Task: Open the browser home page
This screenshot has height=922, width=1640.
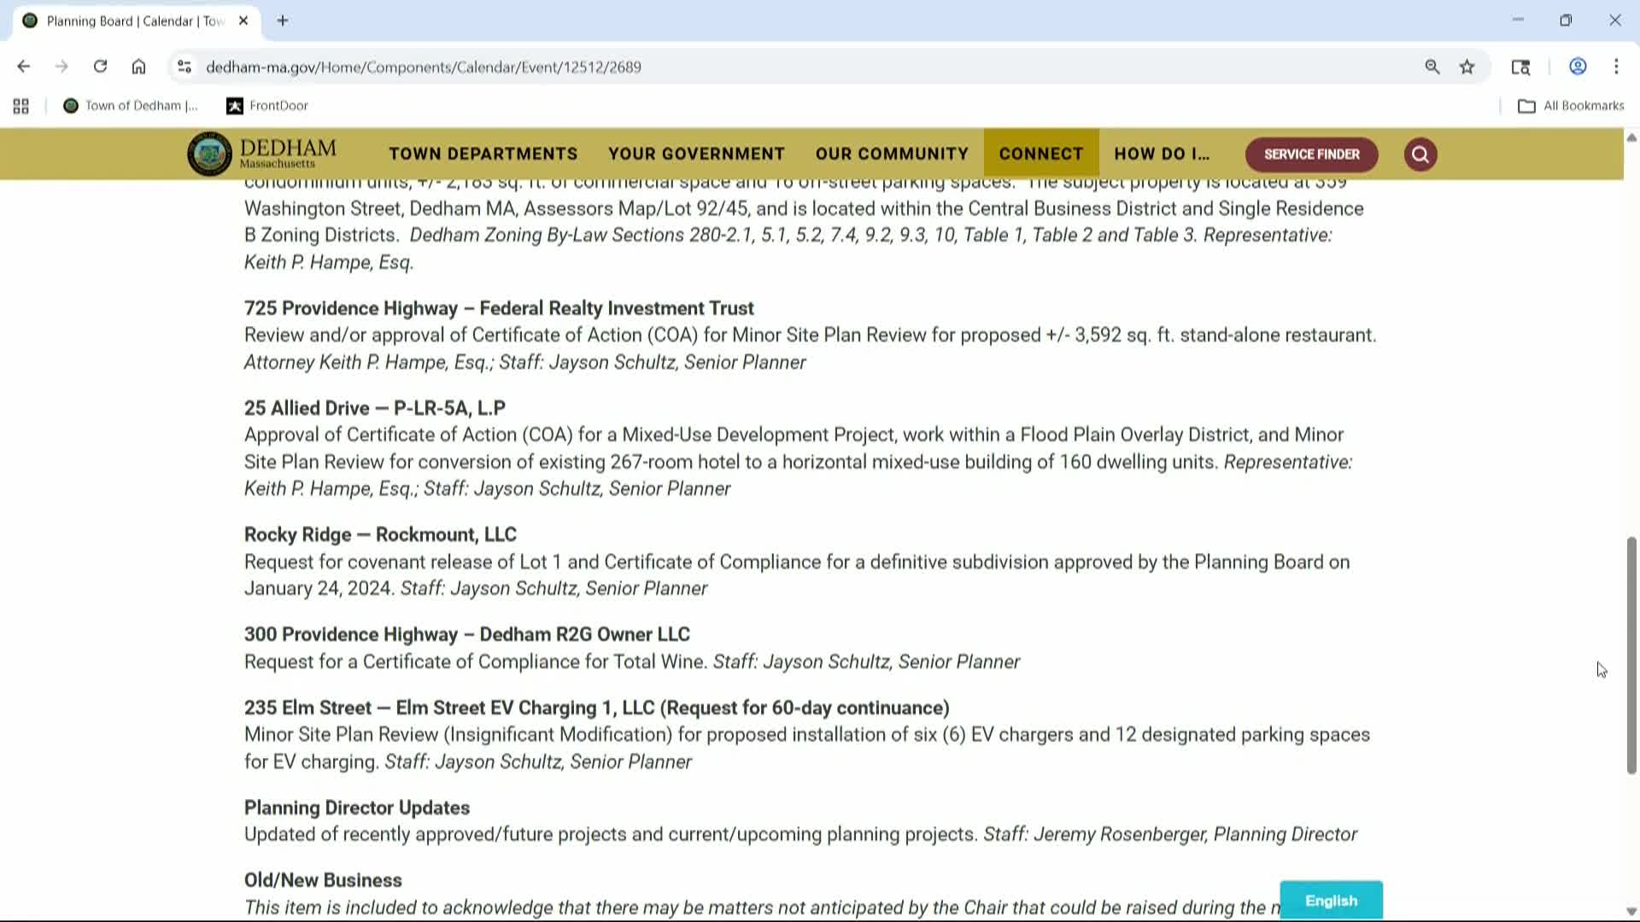Action: point(138,66)
